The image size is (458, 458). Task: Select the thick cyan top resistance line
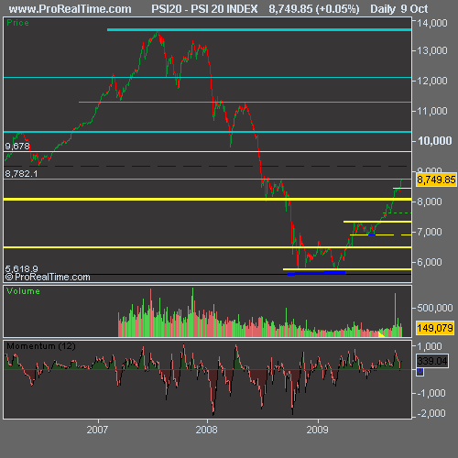(259, 29)
